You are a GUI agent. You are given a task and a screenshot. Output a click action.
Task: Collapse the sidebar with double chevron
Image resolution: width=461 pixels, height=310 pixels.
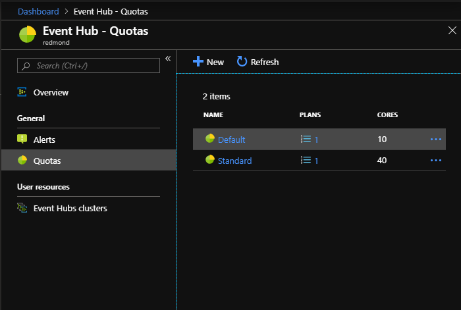[168, 59]
